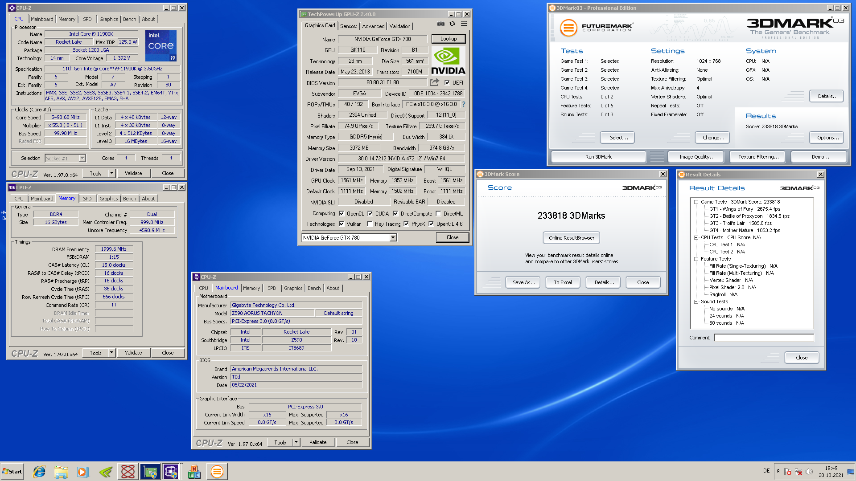Open SPD tab in the top CPU-Z window
Viewport: 856px width, 481px height.
[87, 19]
